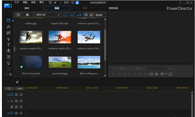Switch to the 捕捉 capture tab
Image resolution: width=195 pixels, height=117 pixels.
point(27,8)
